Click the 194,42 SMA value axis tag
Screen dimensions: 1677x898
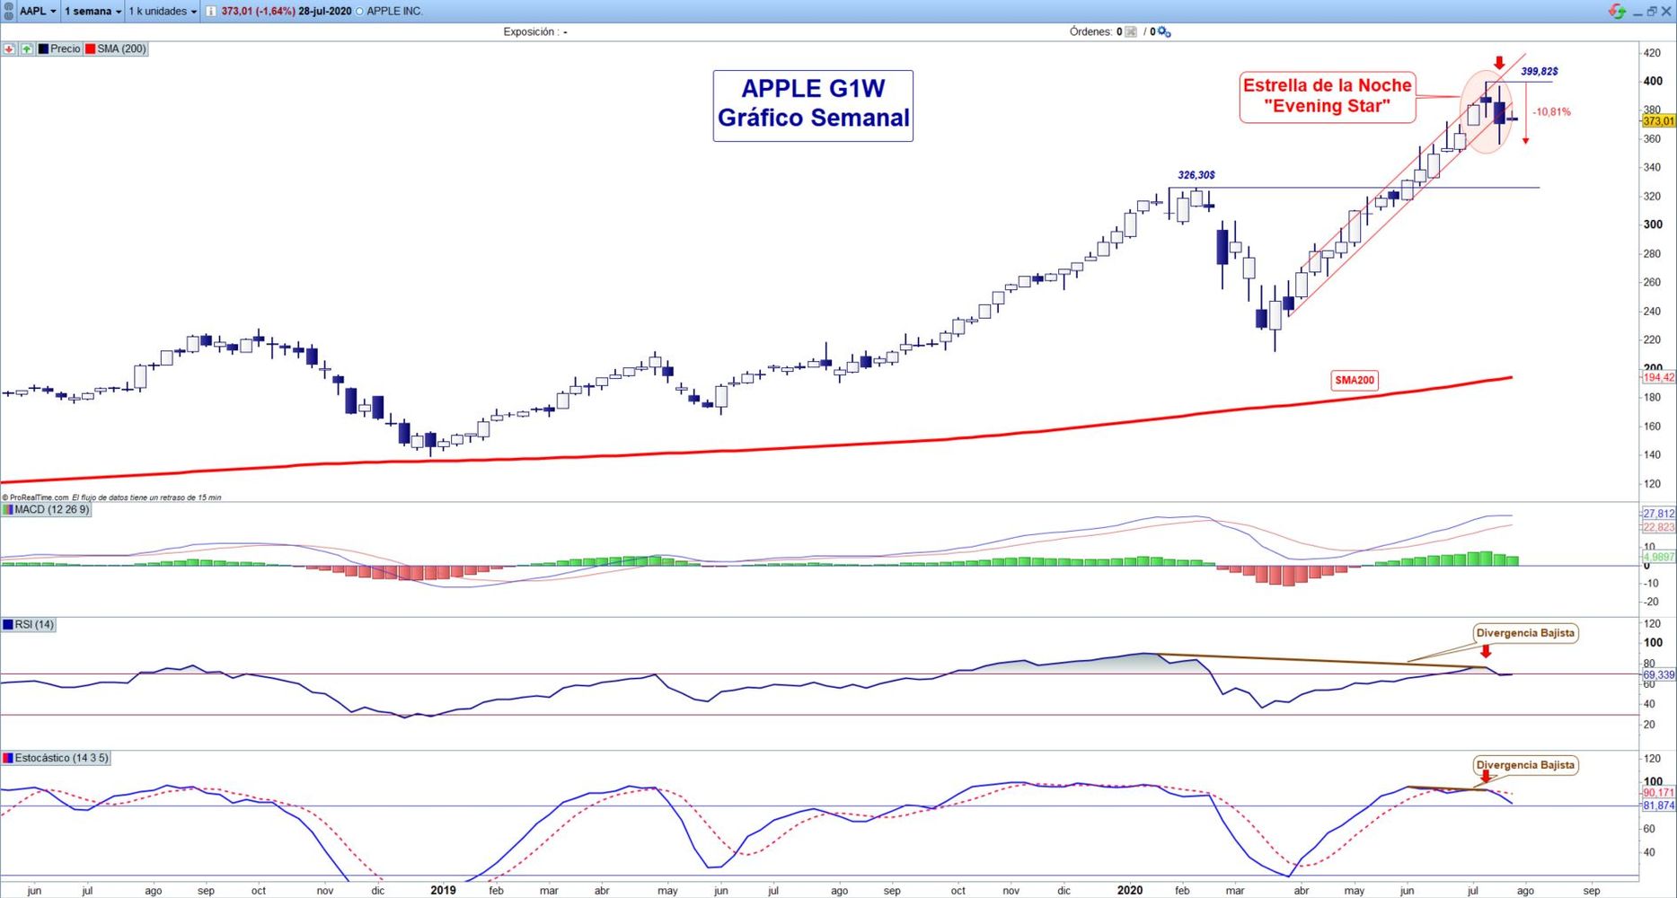pos(1658,378)
